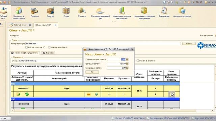Image resolution: width=216 pixels, height=121 pixels.
Task: Open Нормативно-справочная информация section
Action: point(144,13)
